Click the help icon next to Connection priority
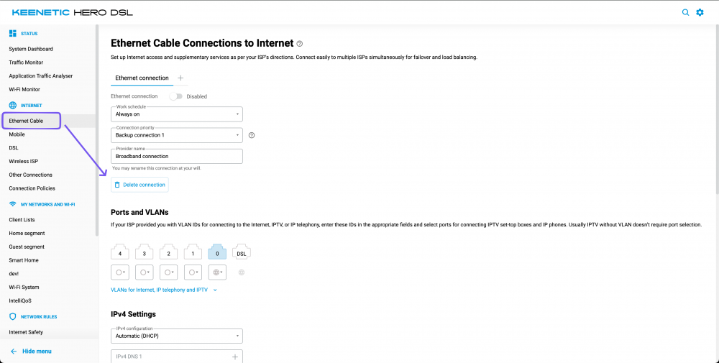 coord(252,135)
